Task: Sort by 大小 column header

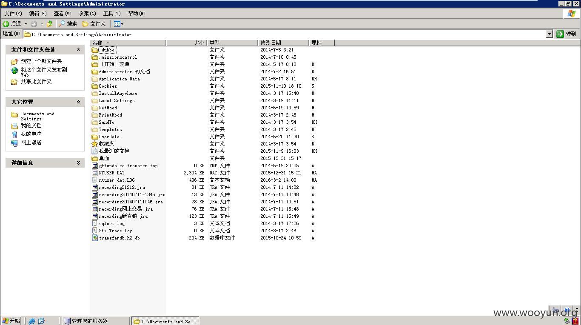Action: pyautogui.click(x=186, y=43)
